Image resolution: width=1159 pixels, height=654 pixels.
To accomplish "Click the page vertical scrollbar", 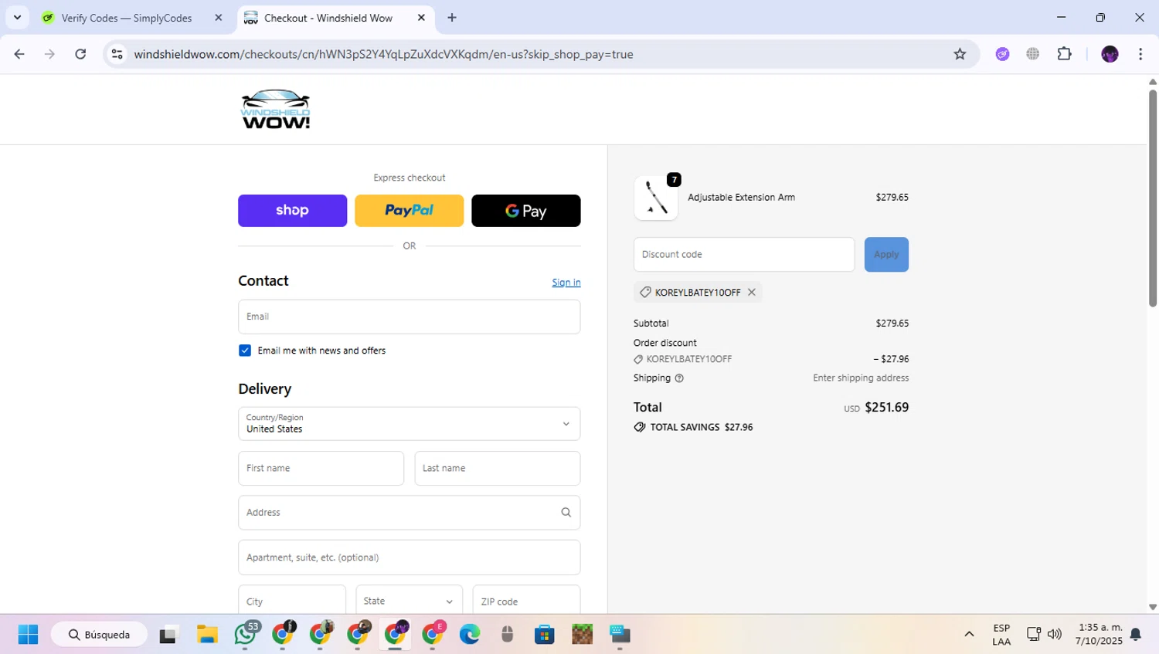I will [x=1152, y=198].
